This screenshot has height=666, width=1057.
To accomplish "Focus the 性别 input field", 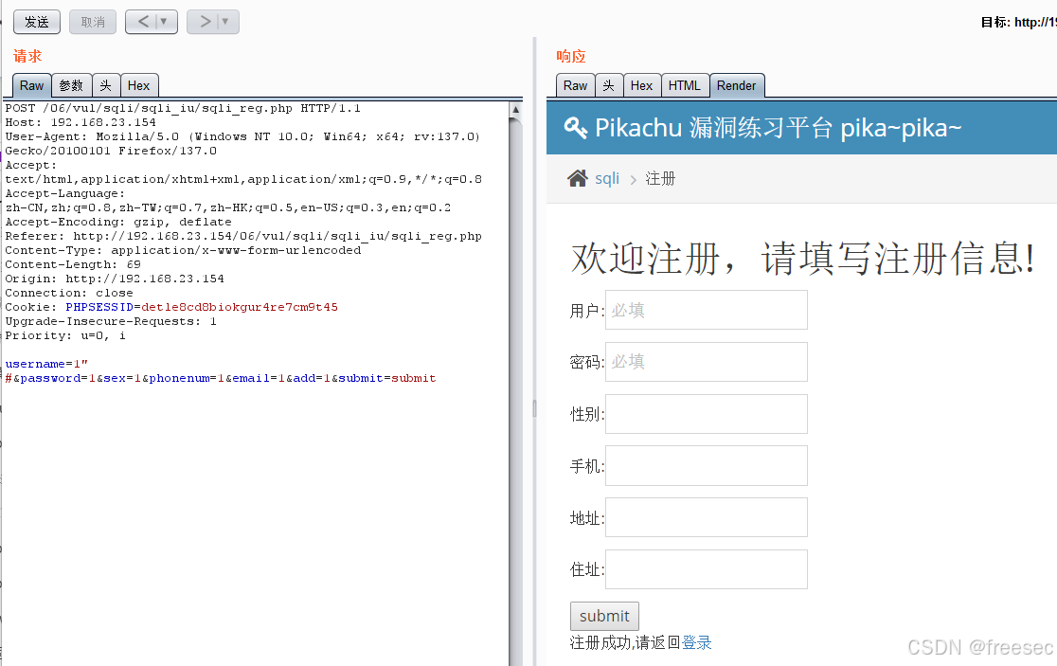I will click(x=707, y=414).
